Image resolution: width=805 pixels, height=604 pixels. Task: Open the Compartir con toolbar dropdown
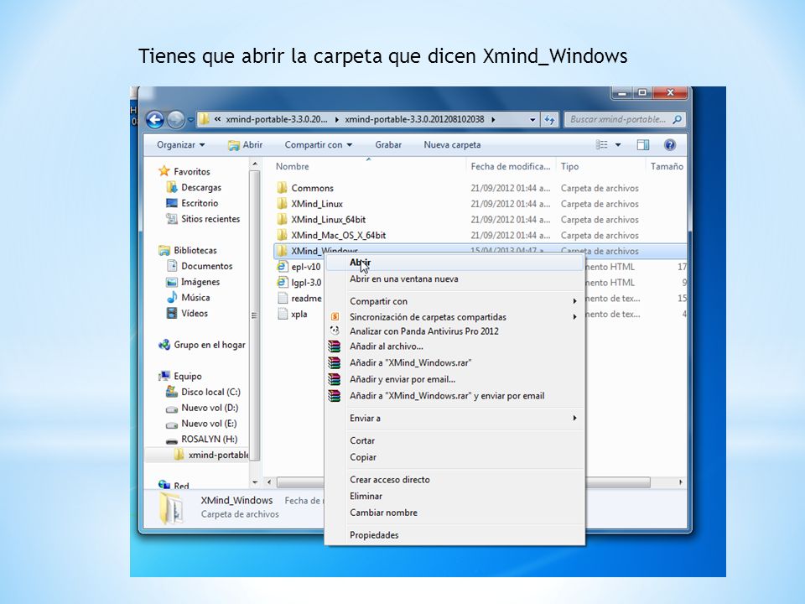(x=319, y=145)
